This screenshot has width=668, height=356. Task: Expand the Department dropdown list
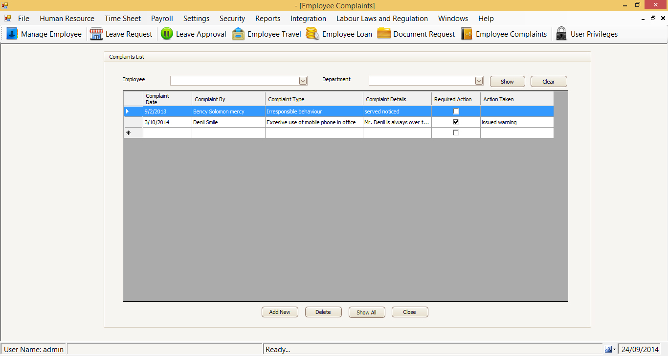coord(479,81)
